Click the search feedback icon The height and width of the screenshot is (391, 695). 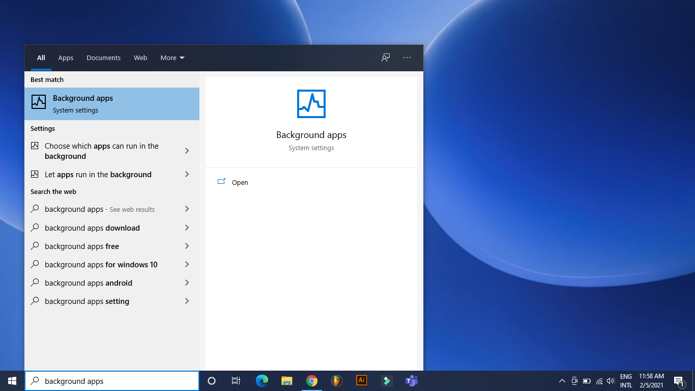(386, 58)
